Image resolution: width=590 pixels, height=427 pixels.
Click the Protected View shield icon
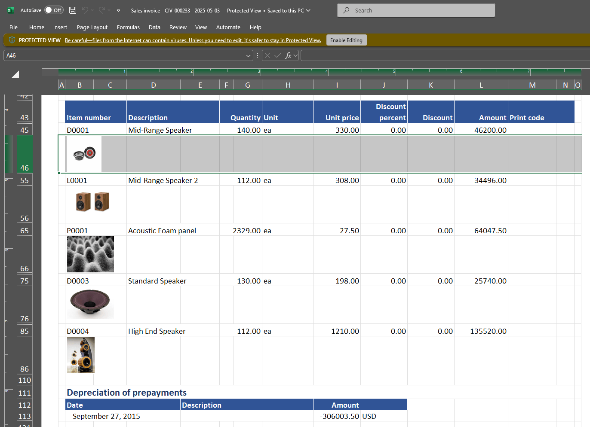[x=12, y=40]
